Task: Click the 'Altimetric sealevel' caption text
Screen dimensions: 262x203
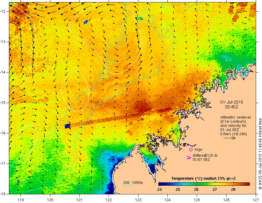Action: click(x=236, y=117)
